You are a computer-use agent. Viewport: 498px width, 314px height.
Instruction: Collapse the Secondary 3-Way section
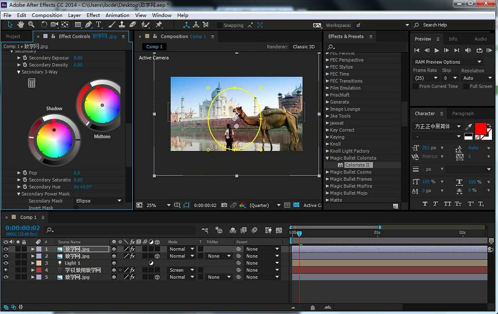click(x=19, y=72)
